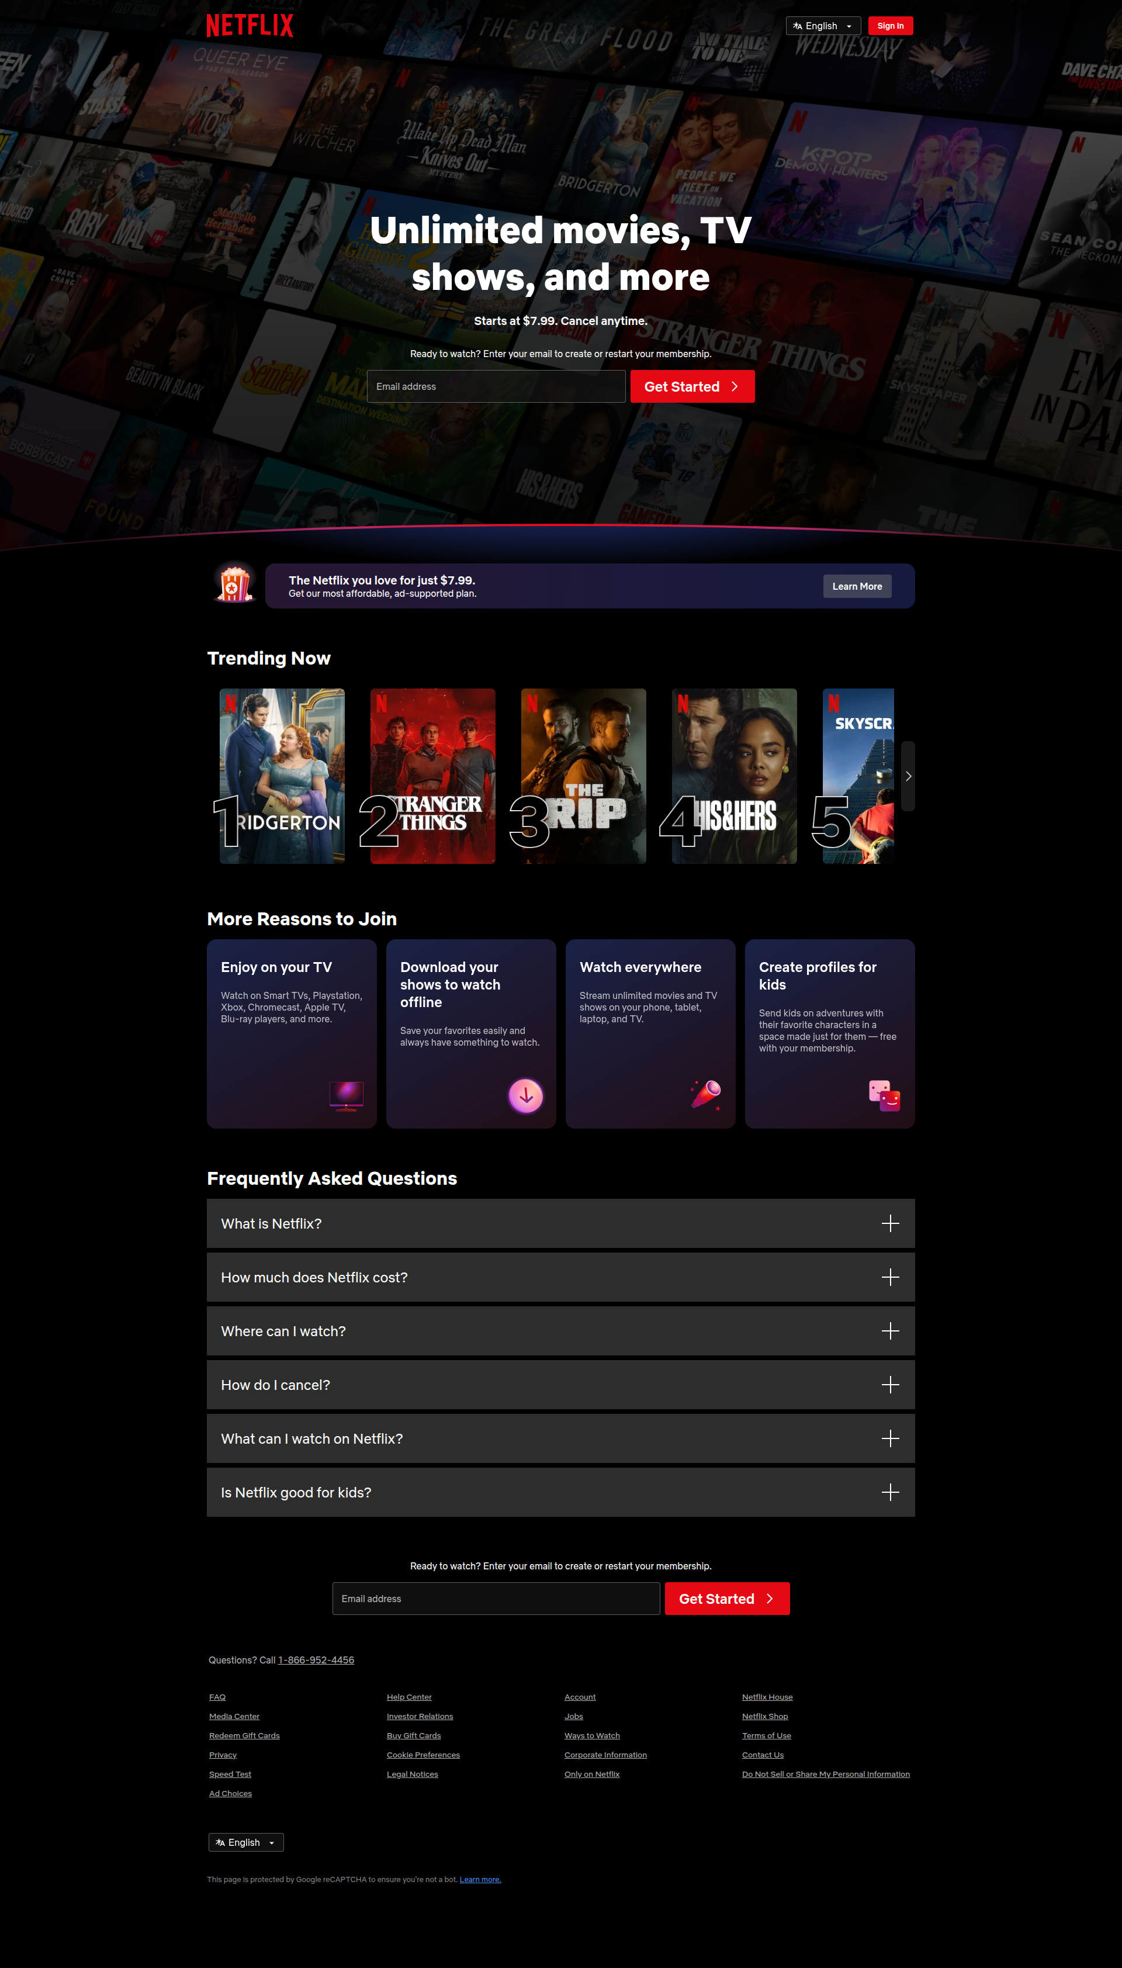Image resolution: width=1122 pixels, height=1968 pixels.
Task: Click the telescope icon in Watch everywhere
Action: (706, 1094)
